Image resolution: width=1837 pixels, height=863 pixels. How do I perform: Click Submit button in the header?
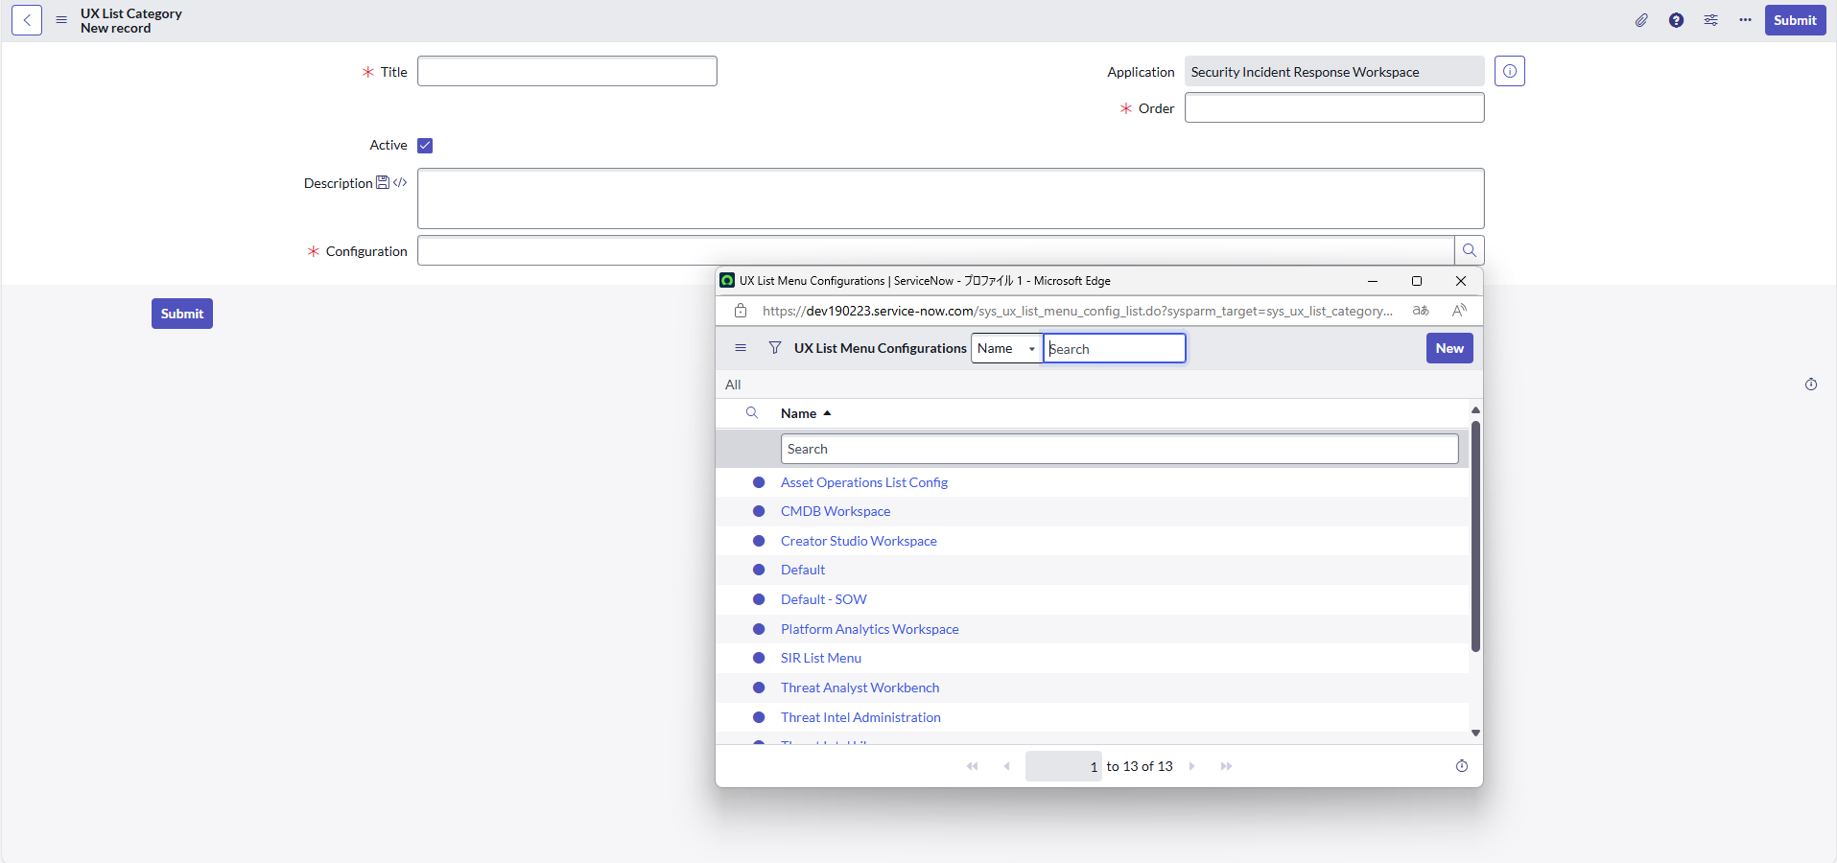1795,20
